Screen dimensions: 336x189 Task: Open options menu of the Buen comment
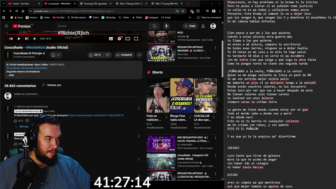pyautogui.click(x=139, y=136)
